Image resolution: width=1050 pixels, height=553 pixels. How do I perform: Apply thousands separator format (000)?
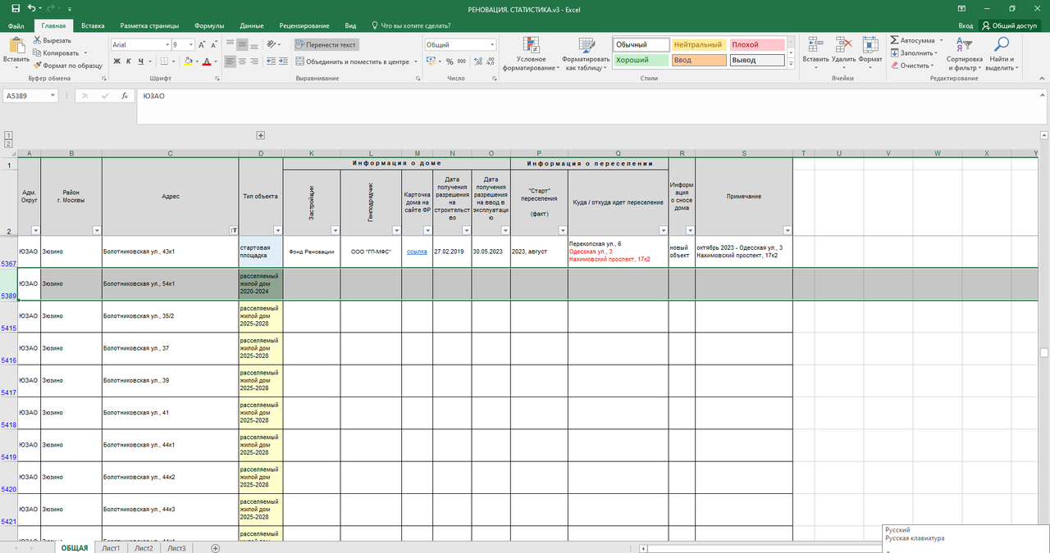coord(462,61)
